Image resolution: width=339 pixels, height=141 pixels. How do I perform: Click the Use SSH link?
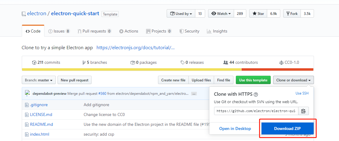click(x=302, y=93)
